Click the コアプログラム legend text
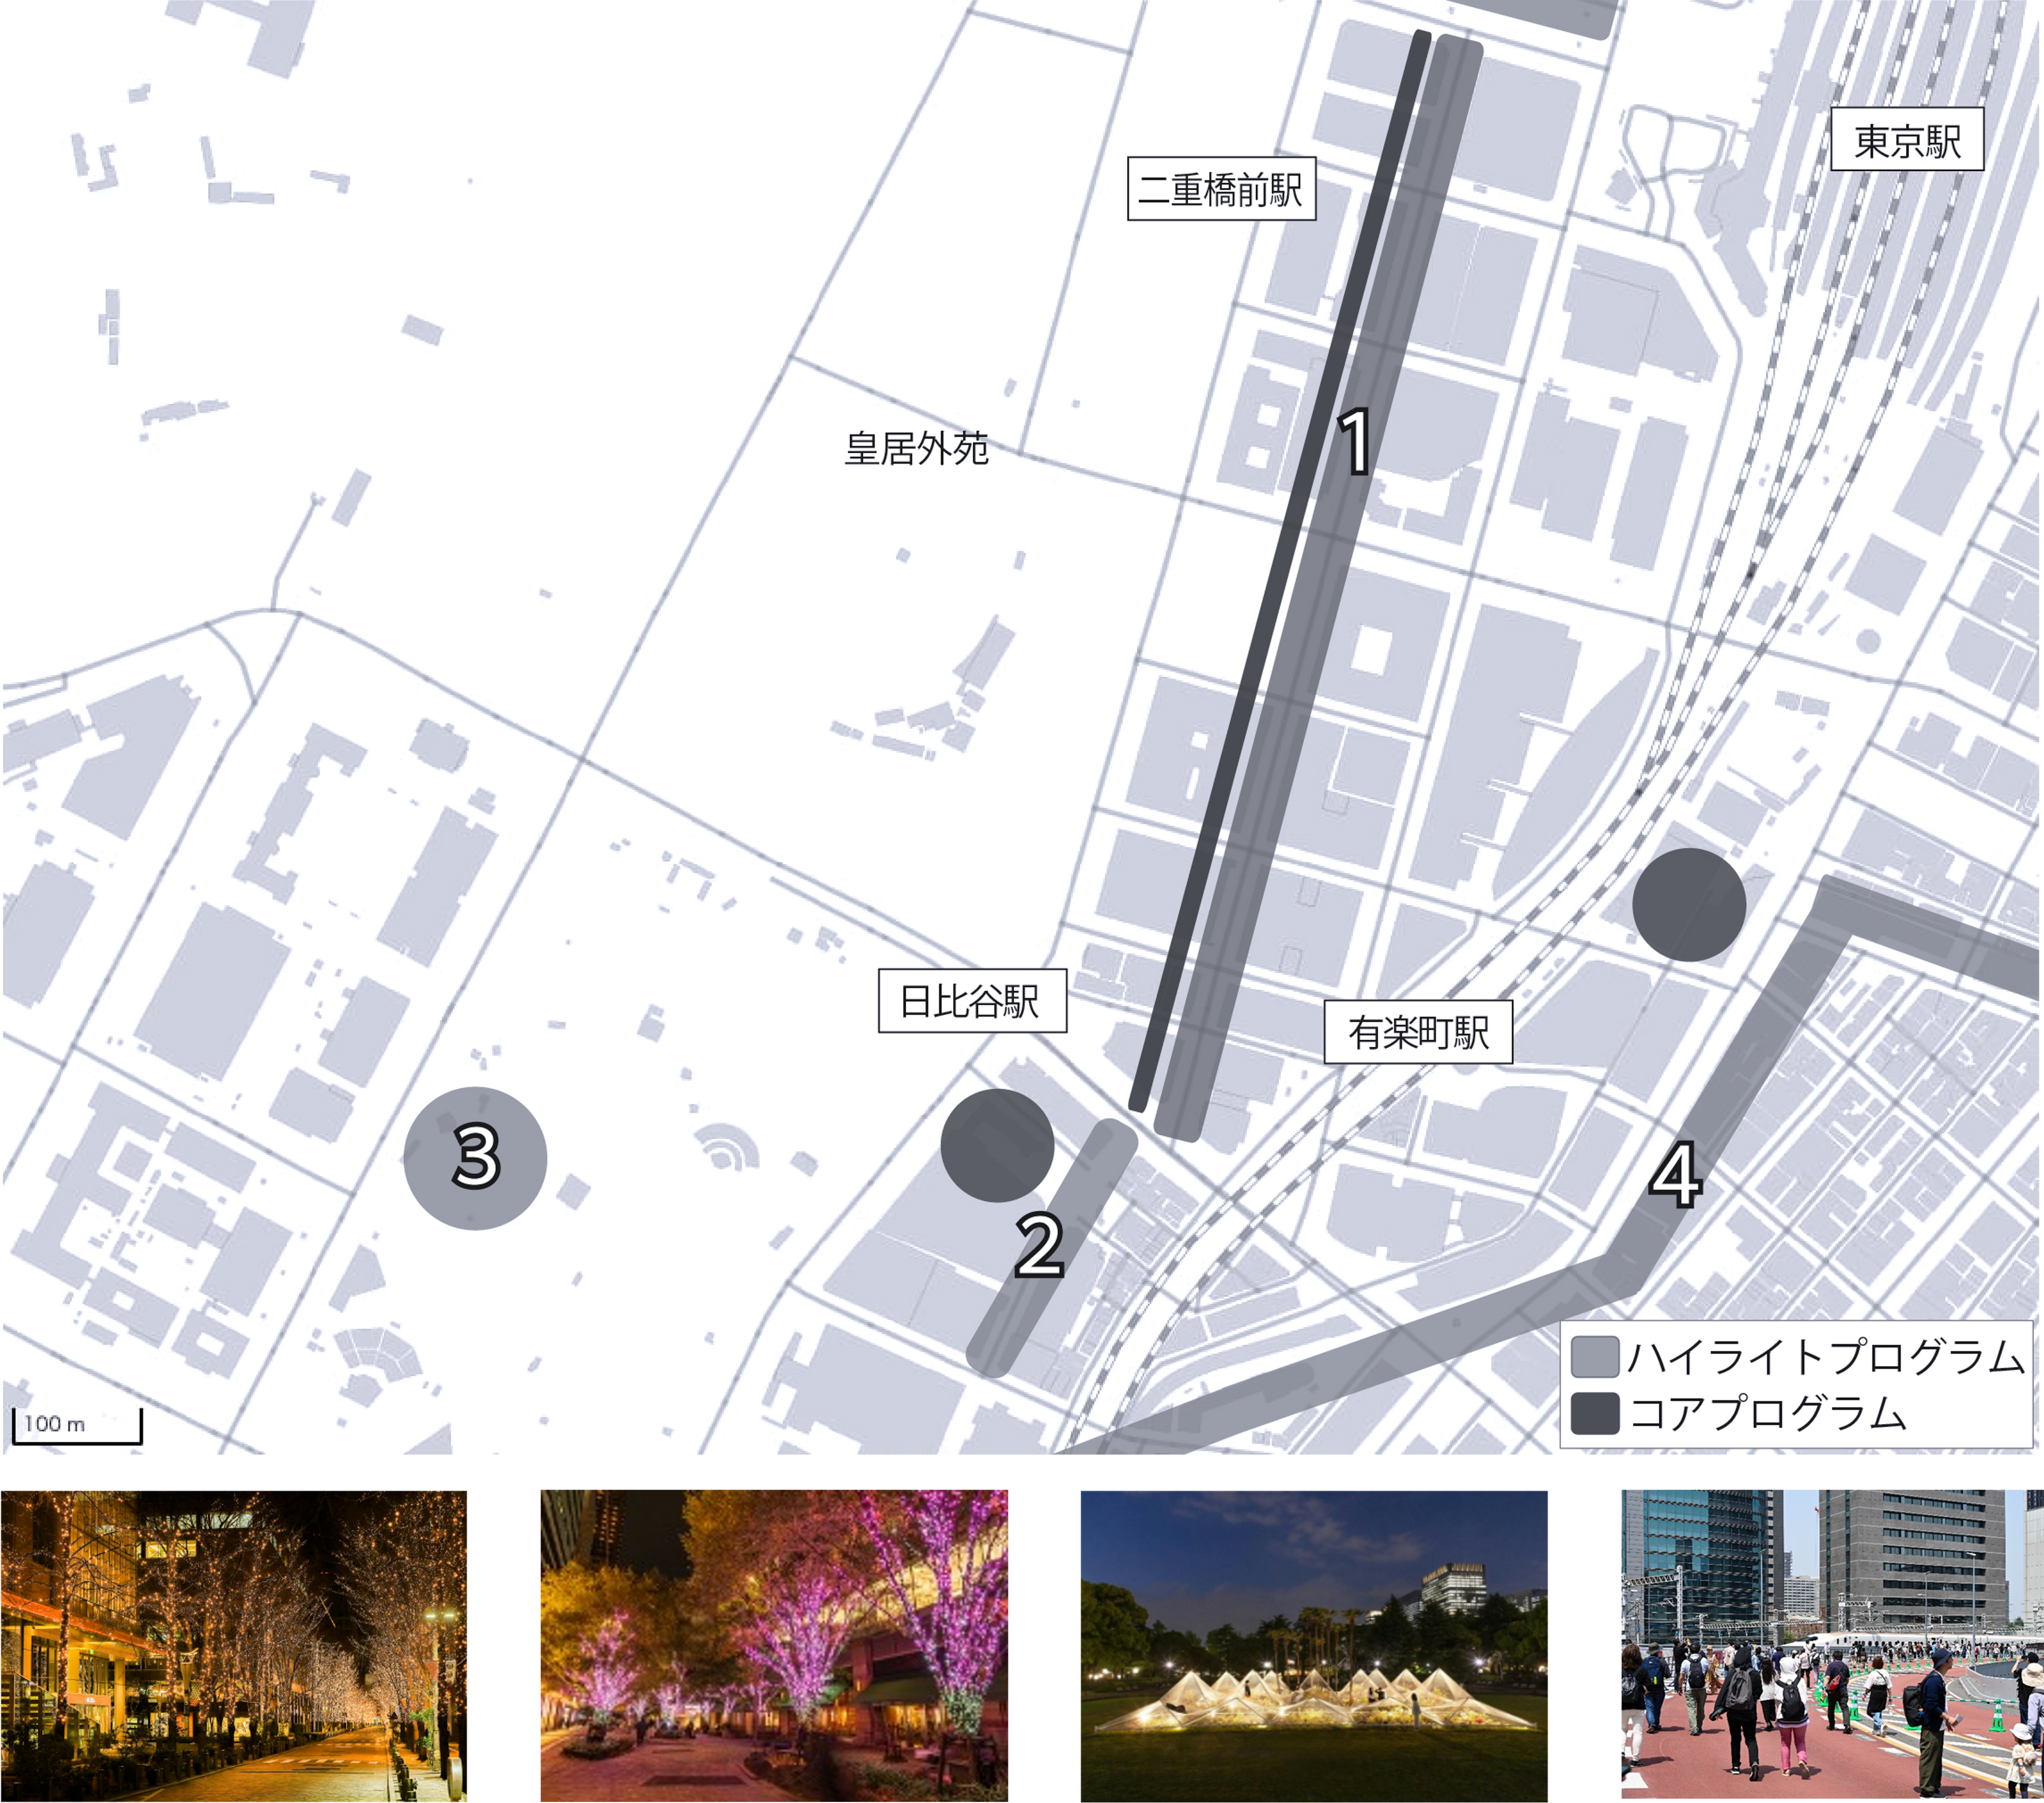Image resolution: width=2044 pixels, height=1803 pixels. pos(1768,1413)
